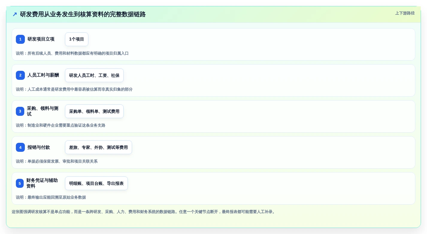Click the 差旅、专家、外协、测试等费用 tag
Viewport: 427px width, 234px height.
(99, 147)
